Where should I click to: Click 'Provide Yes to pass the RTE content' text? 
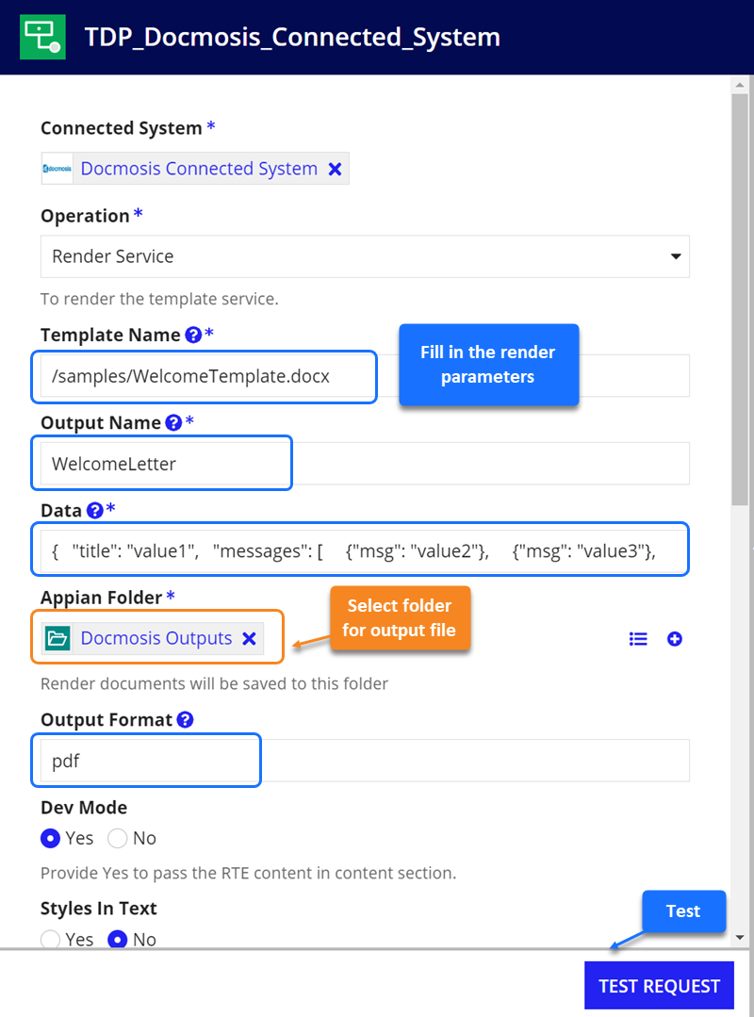tap(248, 873)
